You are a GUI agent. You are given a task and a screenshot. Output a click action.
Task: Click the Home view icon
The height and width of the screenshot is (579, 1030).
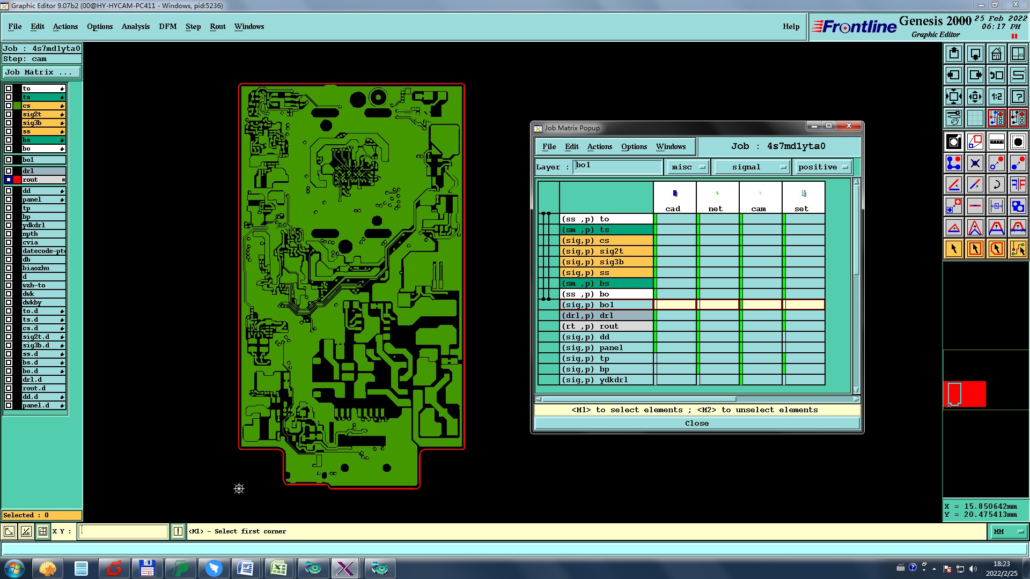point(996,54)
